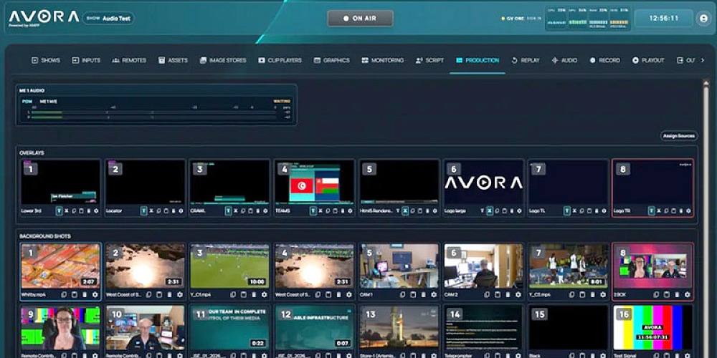Expand more tabs with right chevron
The width and height of the screenshot is (717, 358).
(703, 60)
